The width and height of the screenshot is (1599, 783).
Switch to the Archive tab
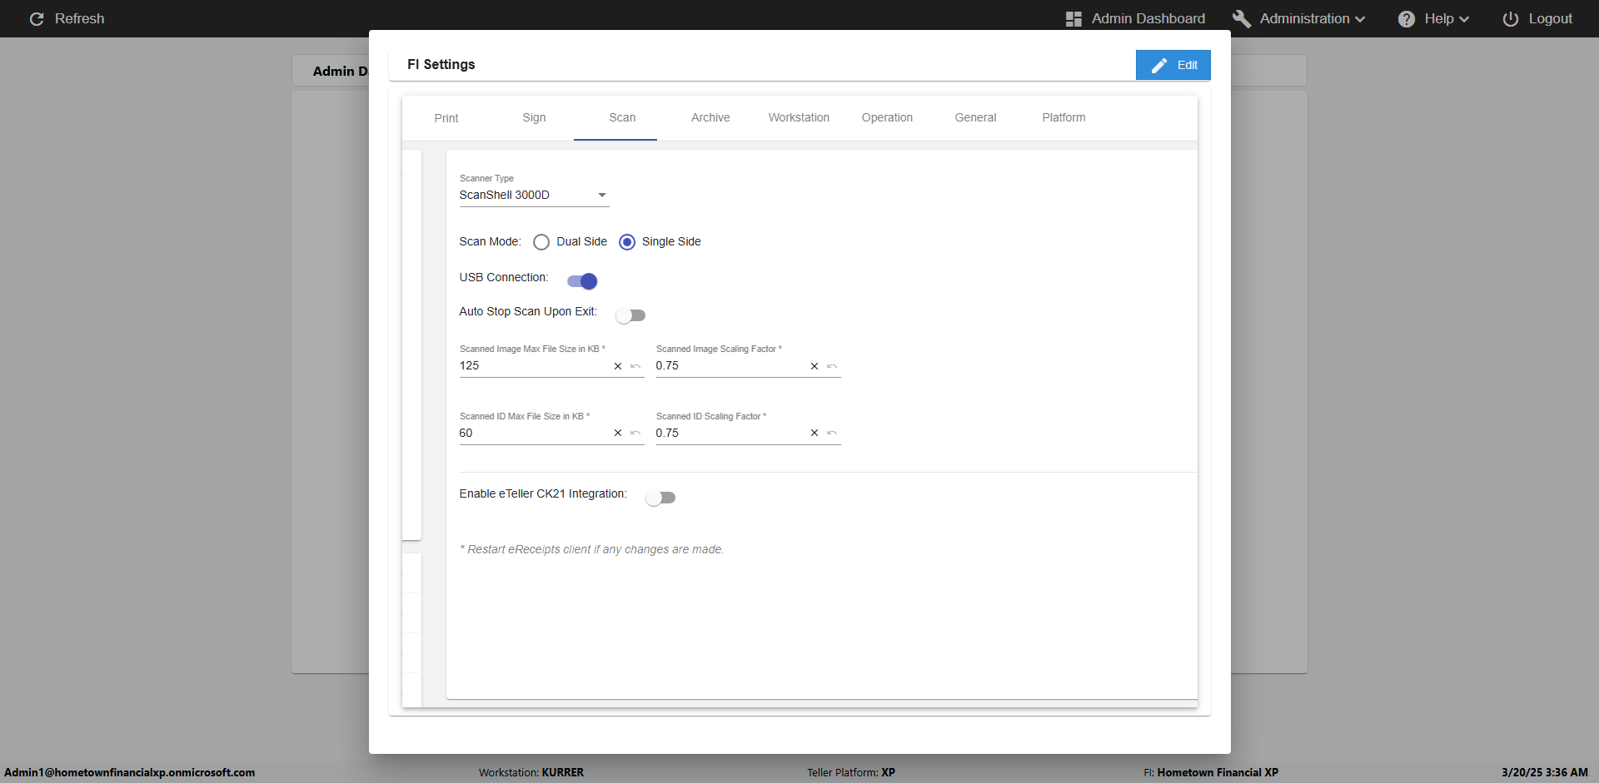[x=710, y=117]
